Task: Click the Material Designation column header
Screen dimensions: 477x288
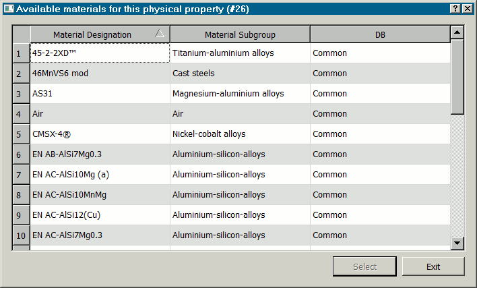Action: (92, 34)
